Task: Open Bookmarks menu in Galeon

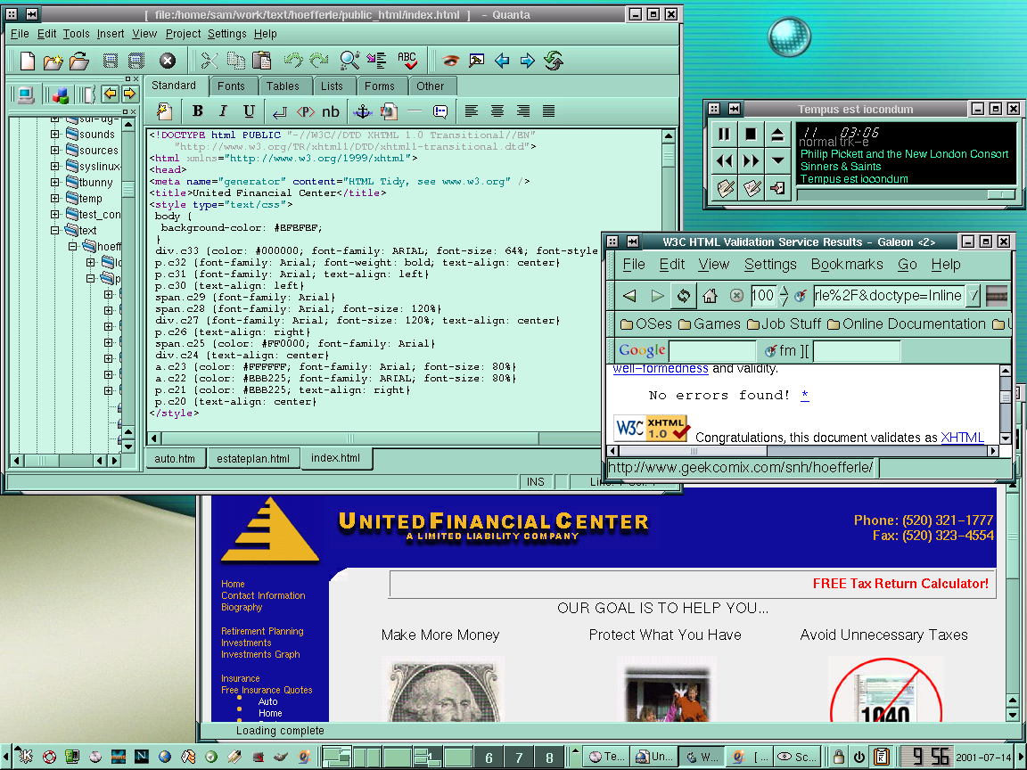Action: coord(847,265)
